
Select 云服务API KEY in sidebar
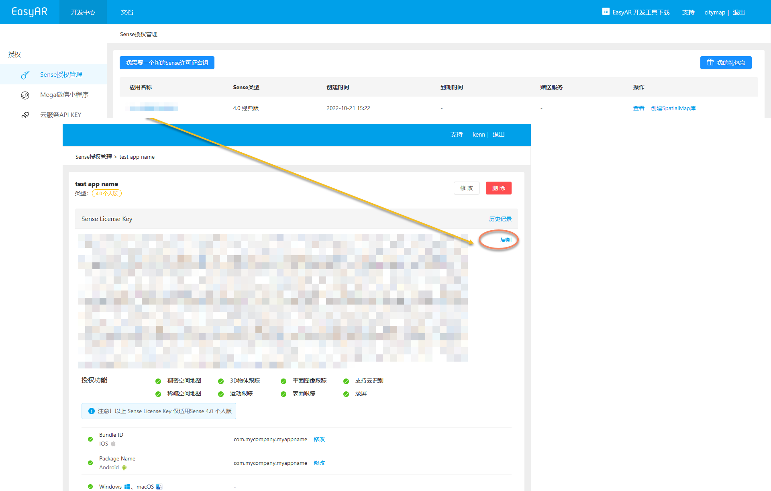tap(61, 115)
